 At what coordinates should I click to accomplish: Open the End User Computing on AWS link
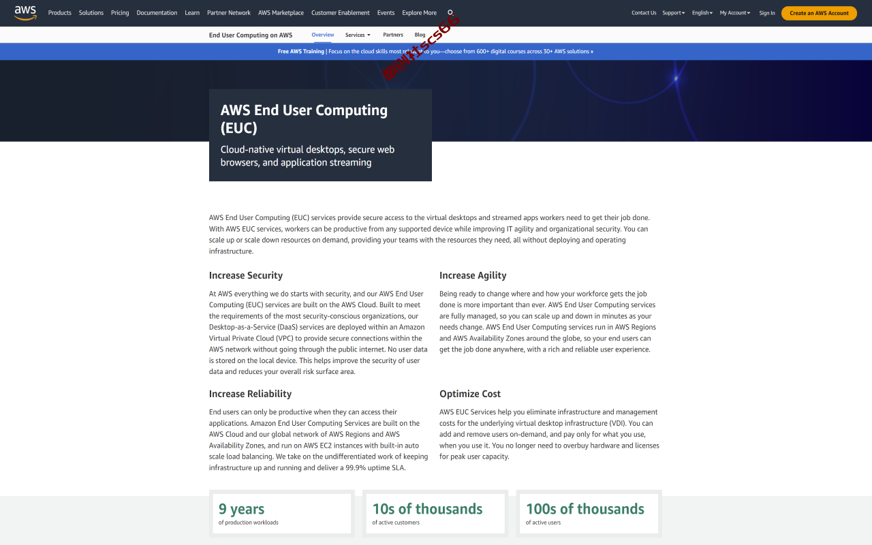(251, 35)
